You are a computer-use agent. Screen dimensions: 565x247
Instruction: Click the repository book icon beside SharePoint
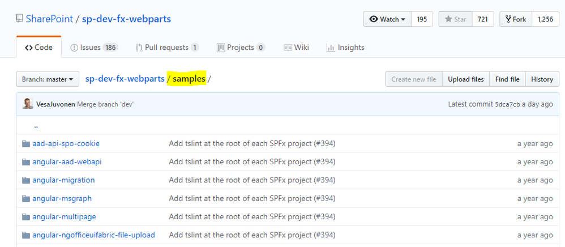[20, 19]
